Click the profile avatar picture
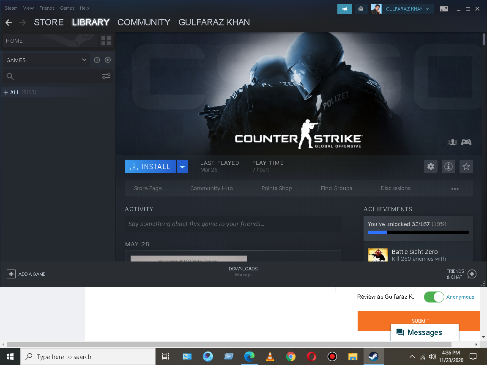 click(x=376, y=9)
